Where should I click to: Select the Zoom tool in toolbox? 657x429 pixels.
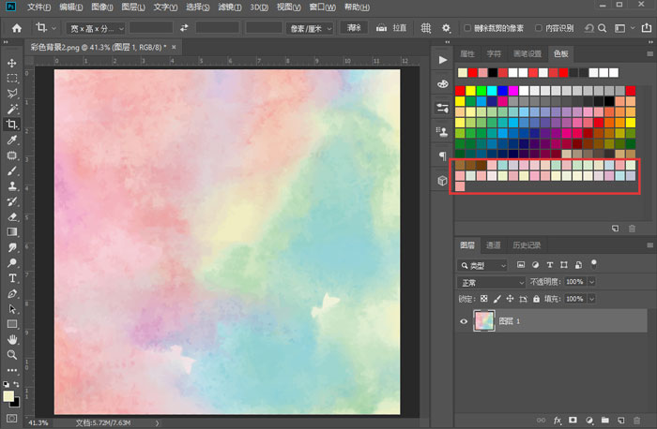pos(11,355)
